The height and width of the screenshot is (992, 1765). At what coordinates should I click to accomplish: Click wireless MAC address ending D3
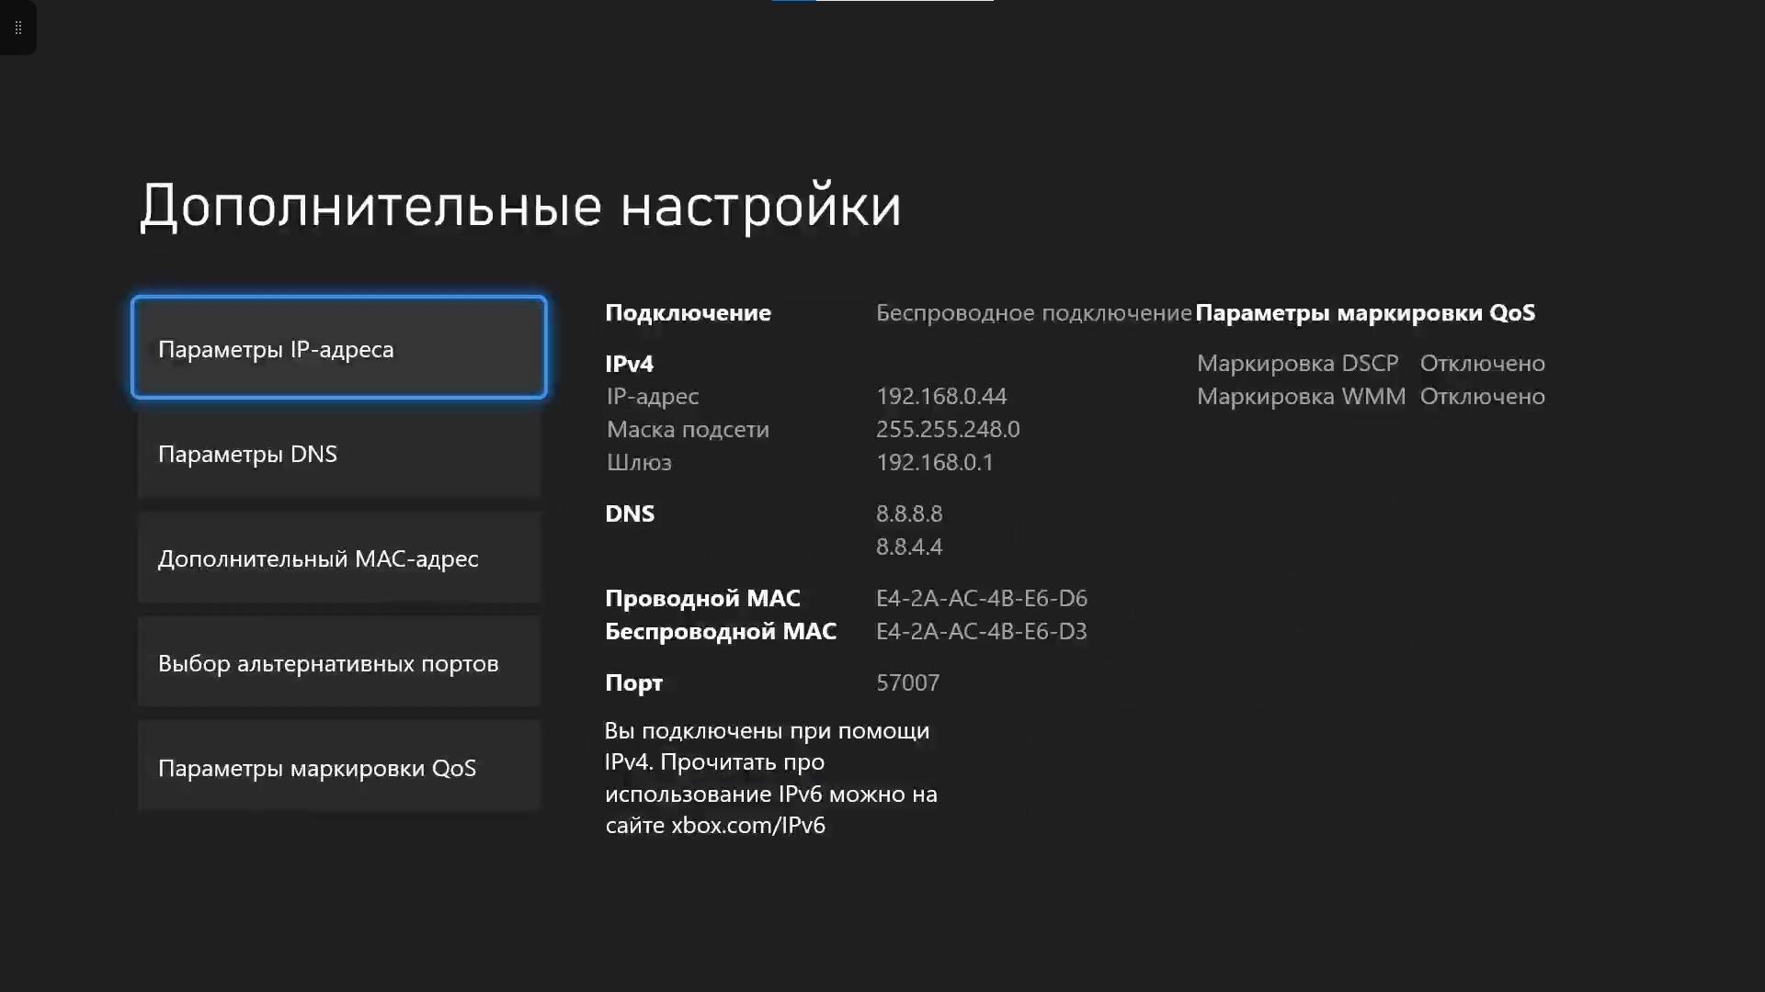click(x=981, y=632)
